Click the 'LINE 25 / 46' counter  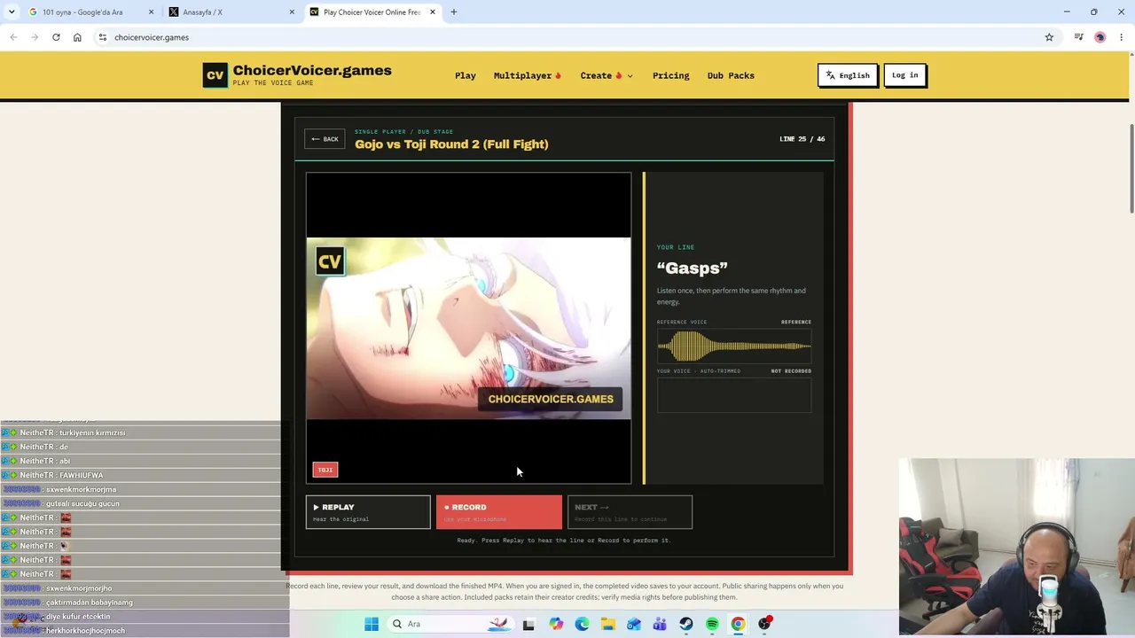coord(802,139)
